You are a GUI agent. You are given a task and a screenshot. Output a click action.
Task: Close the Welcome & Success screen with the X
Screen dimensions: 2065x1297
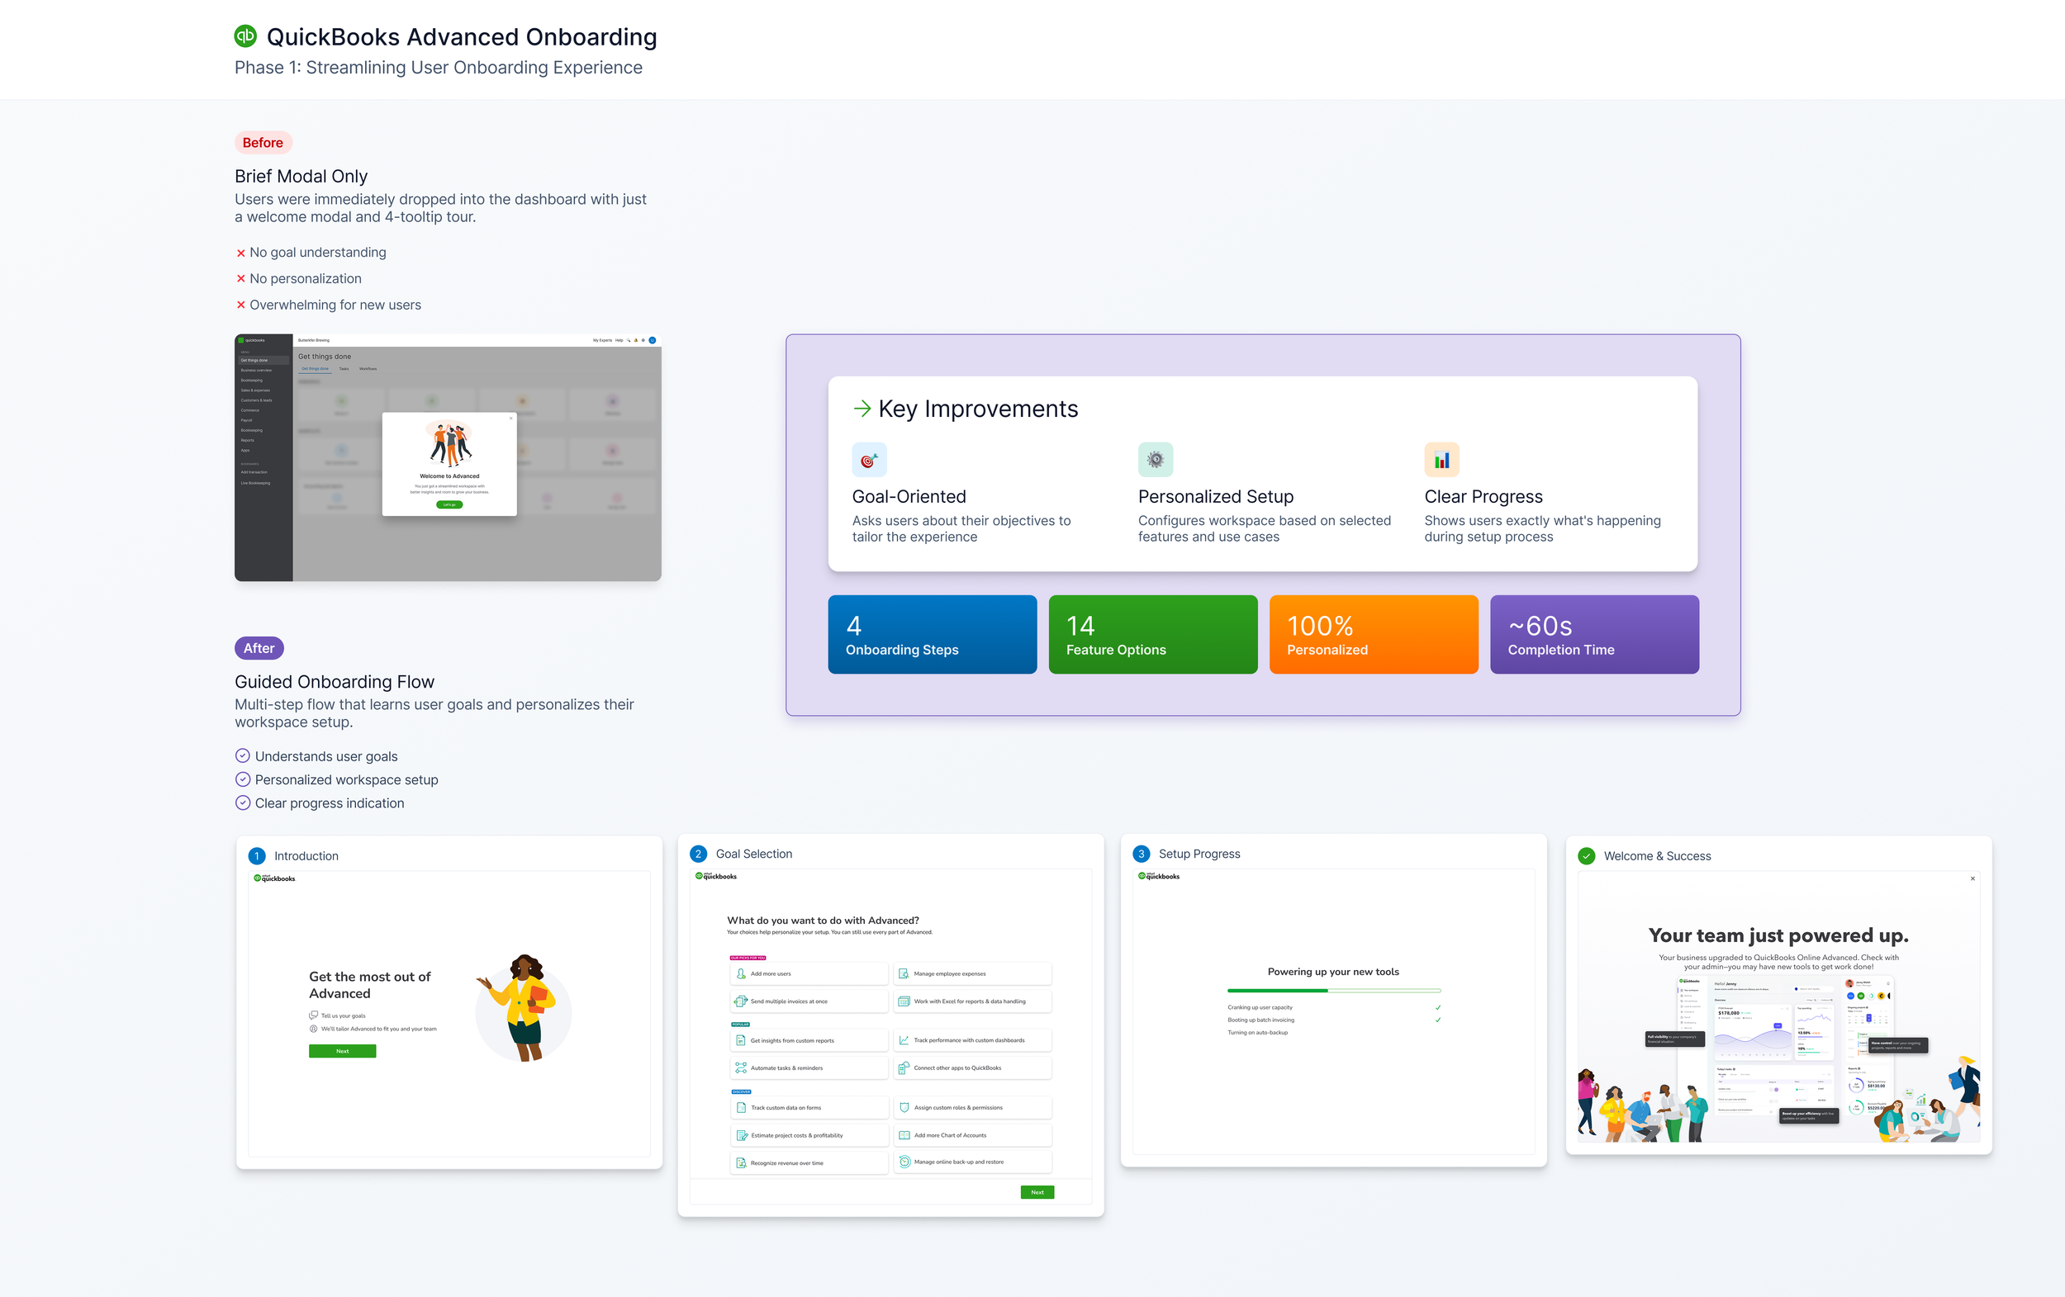(x=1972, y=878)
